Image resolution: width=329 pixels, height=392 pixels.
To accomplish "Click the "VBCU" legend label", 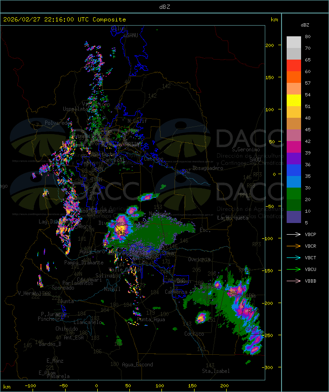I will (x=310, y=269).
